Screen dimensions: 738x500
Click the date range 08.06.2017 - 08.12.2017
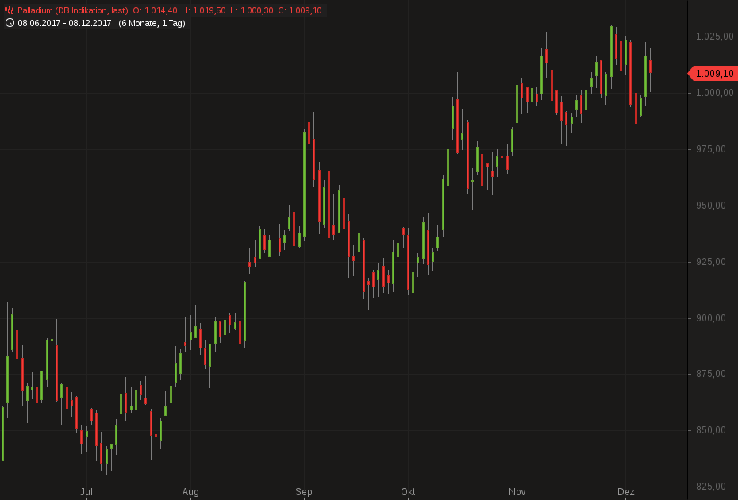(64, 23)
